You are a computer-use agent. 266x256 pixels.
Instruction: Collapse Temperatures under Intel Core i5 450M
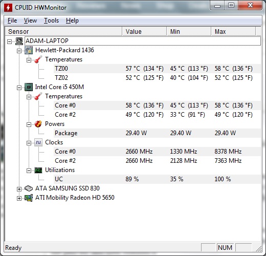(29, 97)
